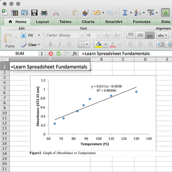Select the Format Painter brush icon

tap(86, 13)
